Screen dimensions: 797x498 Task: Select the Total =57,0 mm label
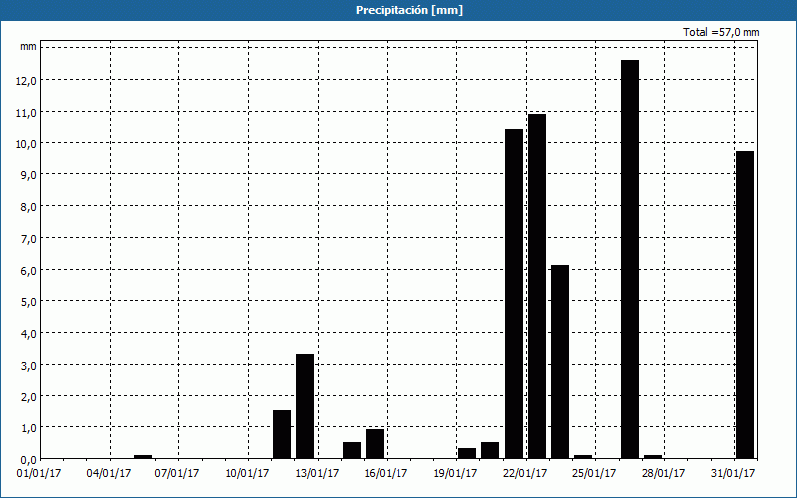point(721,32)
